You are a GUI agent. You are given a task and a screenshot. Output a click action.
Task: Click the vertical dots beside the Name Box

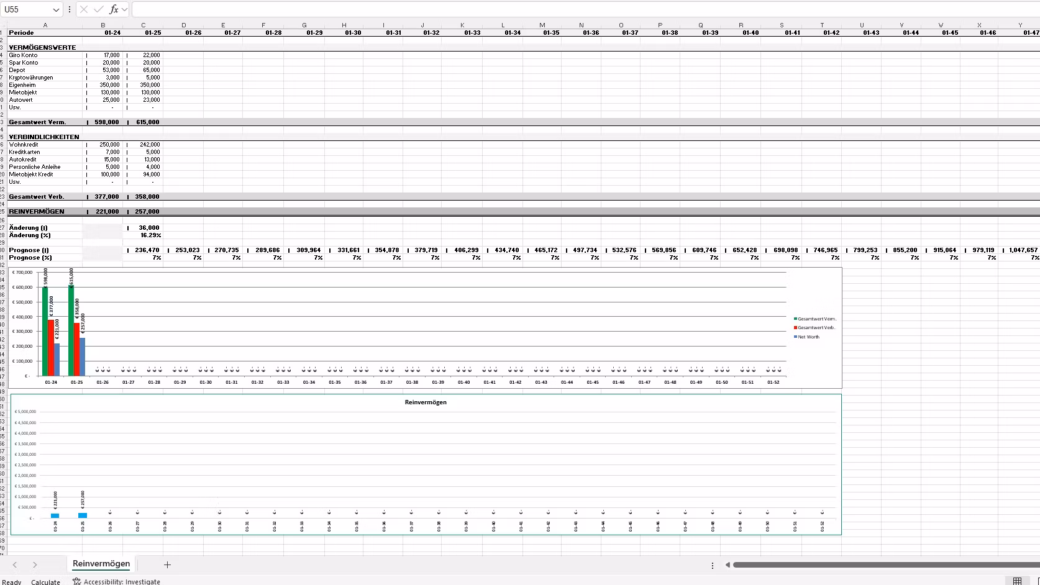pyautogui.click(x=70, y=9)
